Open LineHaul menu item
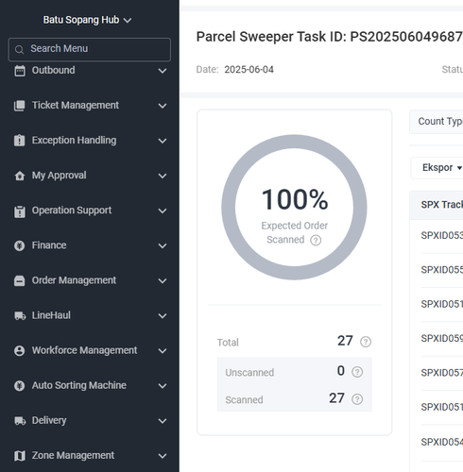The image size is (463, 472). point(90,315)
